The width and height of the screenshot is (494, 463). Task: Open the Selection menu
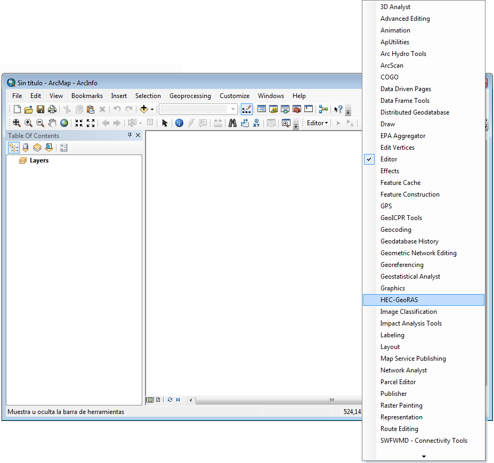click(x=148, y=96)
